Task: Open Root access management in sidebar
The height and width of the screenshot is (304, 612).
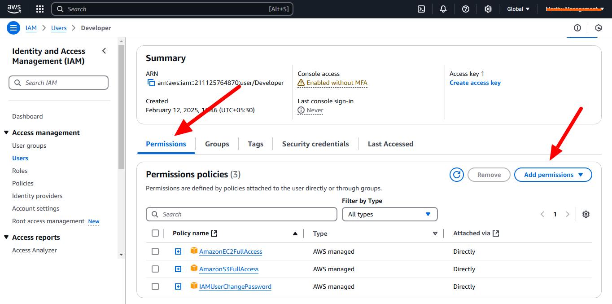Action: 48,221
